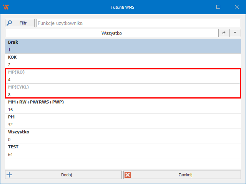Viewport: 246px width, 184px height.
Task: Click the Dodaj button label
Action: (66, 175)
